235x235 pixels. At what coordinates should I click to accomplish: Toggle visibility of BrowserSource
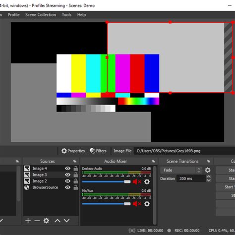pos(67,187)
